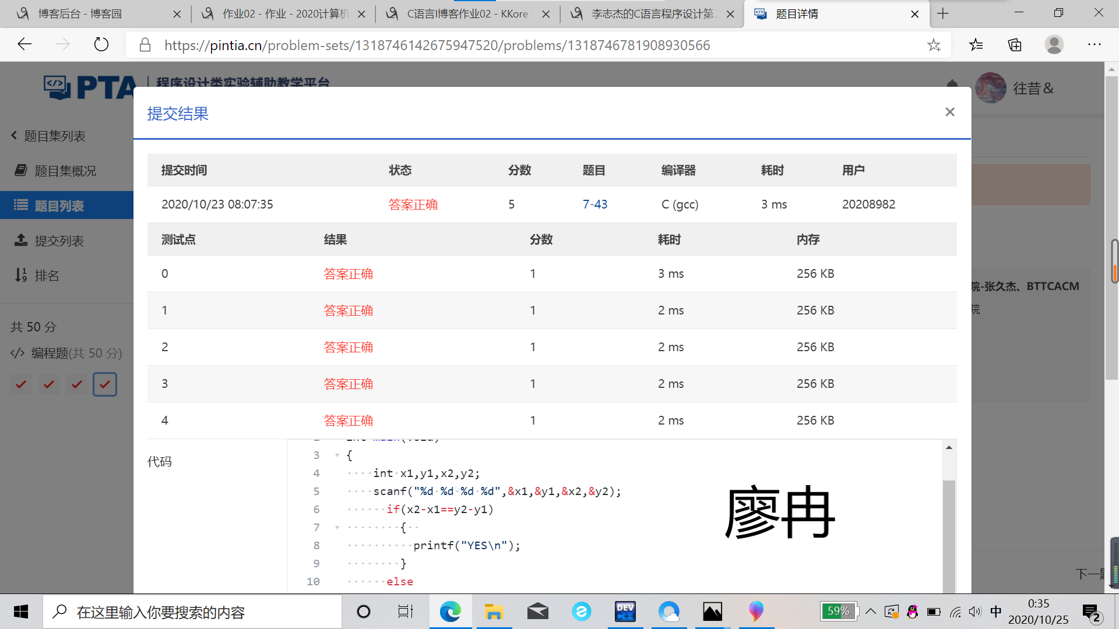Open problem link 7-43
The height and width of the screenshot is (629, 1119).
(594, 204)
